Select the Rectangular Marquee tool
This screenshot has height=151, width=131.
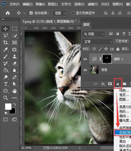[14, 29]
